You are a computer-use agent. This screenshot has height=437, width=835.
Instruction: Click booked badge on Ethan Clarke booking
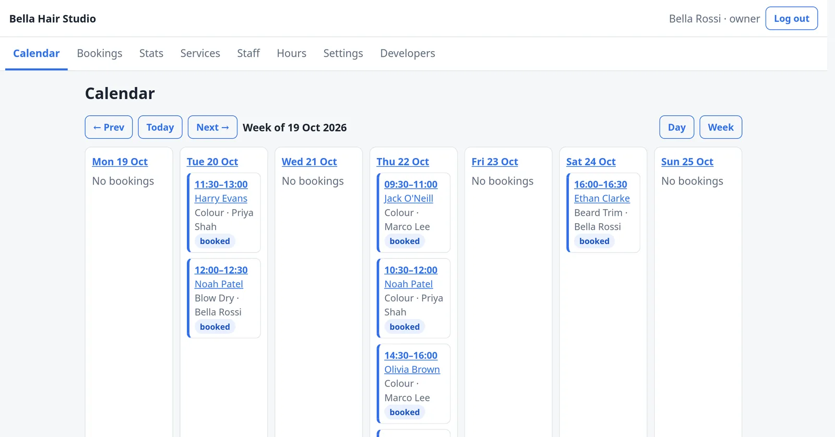594,241
